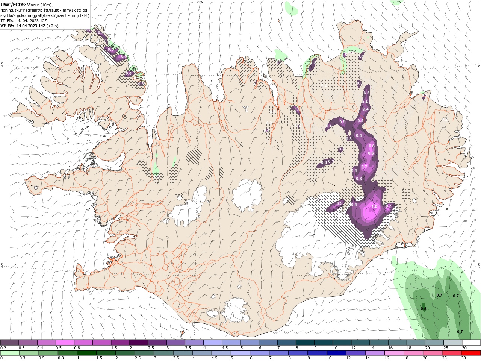Viewport: 481px width, 361px height.
Task: Click the dark purple 2–2.5 snow legend swatch
Action: coord(138,343)
